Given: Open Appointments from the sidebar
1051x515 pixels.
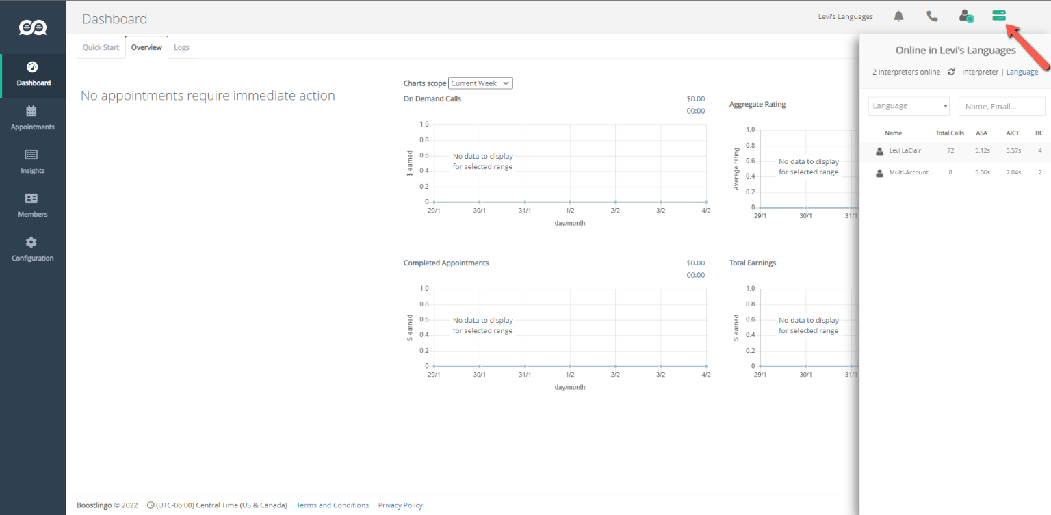Looking at the screenshot, I should pos(32,118).
